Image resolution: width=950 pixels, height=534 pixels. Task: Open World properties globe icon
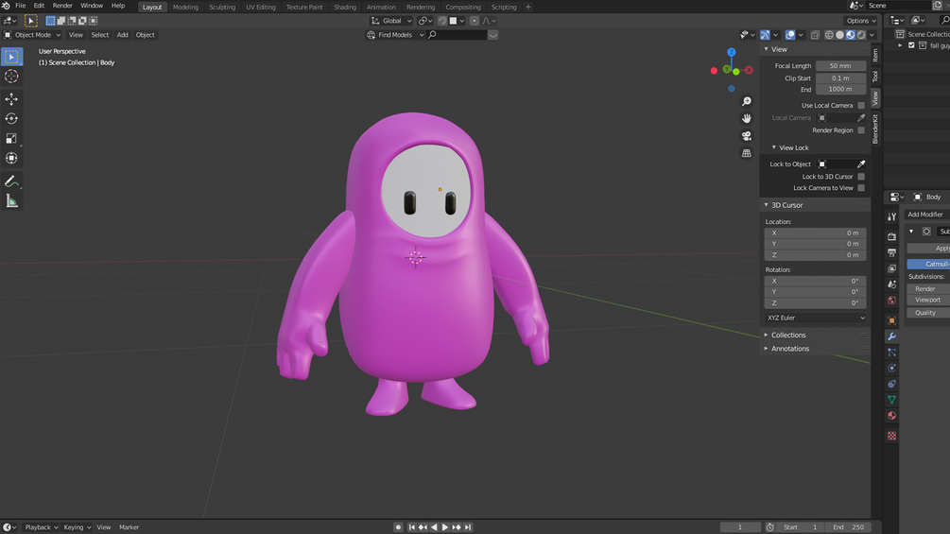[891, 301]
